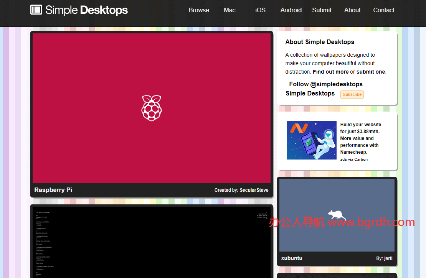Click jerli's creator link
426x278 pixels.
(388, 258)
